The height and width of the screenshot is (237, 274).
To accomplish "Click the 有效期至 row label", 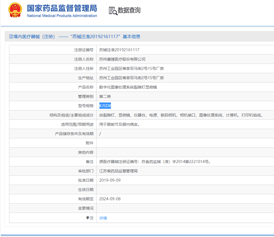I will point(86,199).
